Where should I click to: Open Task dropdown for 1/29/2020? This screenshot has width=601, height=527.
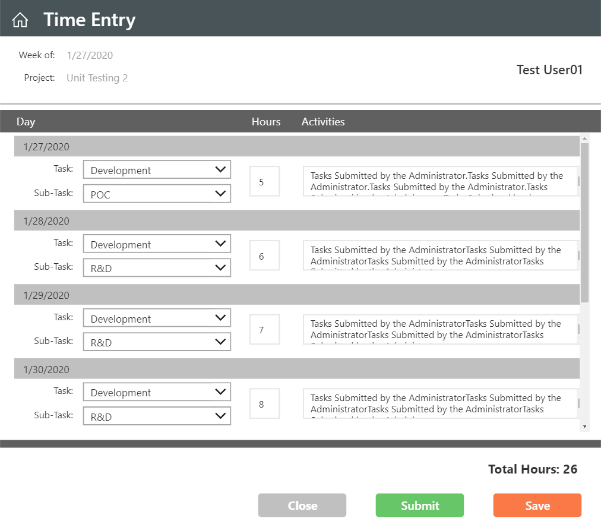click(x=157, y=318)
